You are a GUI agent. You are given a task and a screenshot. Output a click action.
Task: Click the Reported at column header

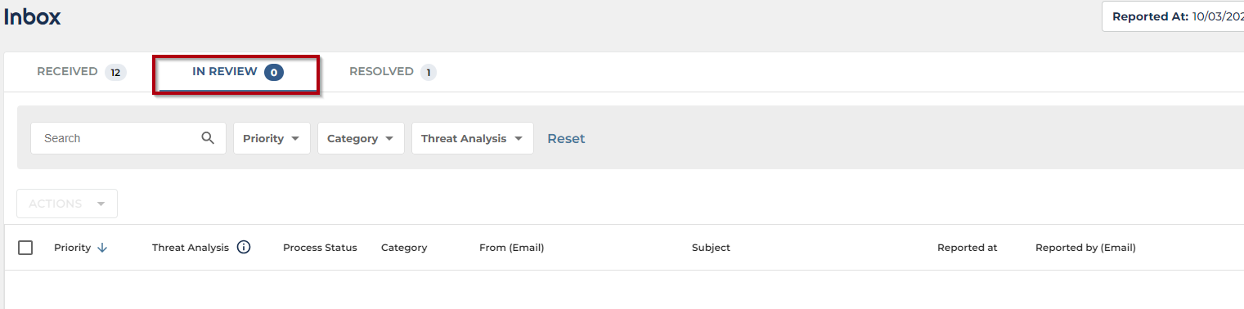(968, 248)
